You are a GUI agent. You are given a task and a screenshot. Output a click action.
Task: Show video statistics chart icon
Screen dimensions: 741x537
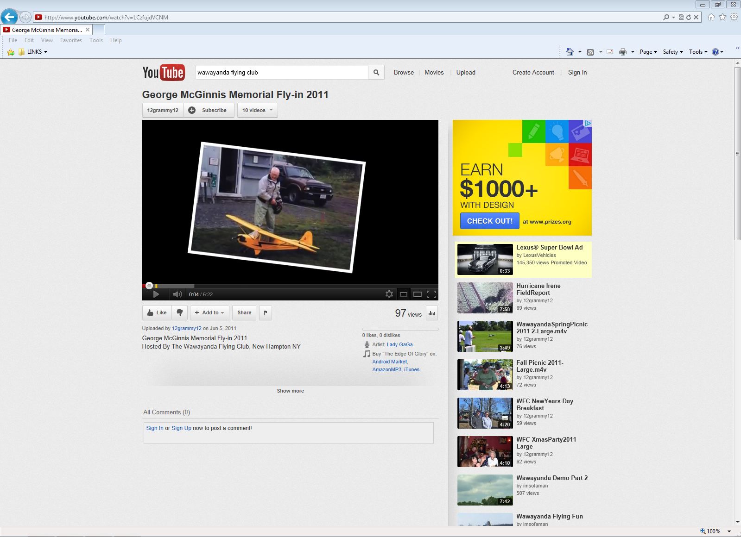pyautogui.click(x=432, y=313)
